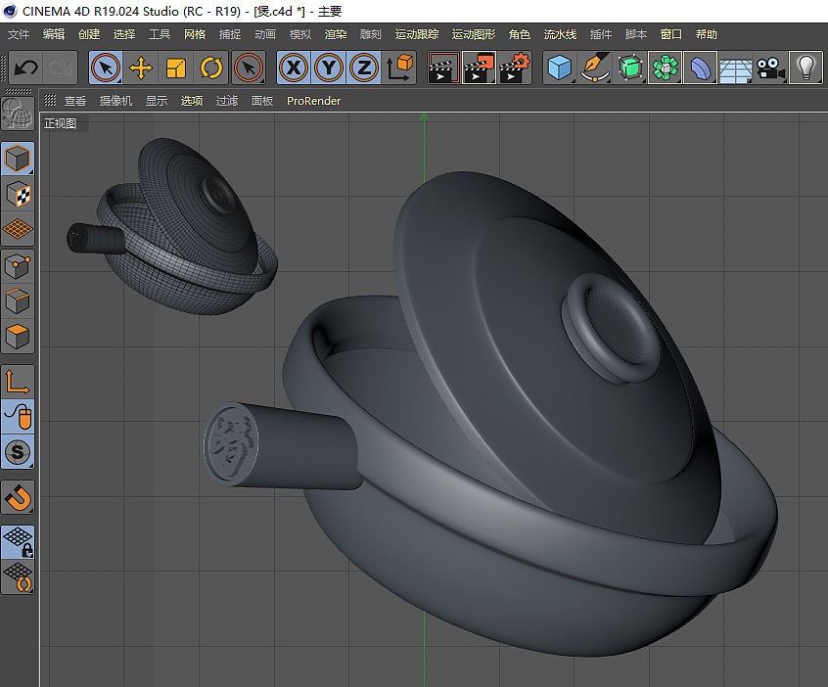Click Render View clapperboard icon
828x687 pixels.
click(x=443, y=68)
